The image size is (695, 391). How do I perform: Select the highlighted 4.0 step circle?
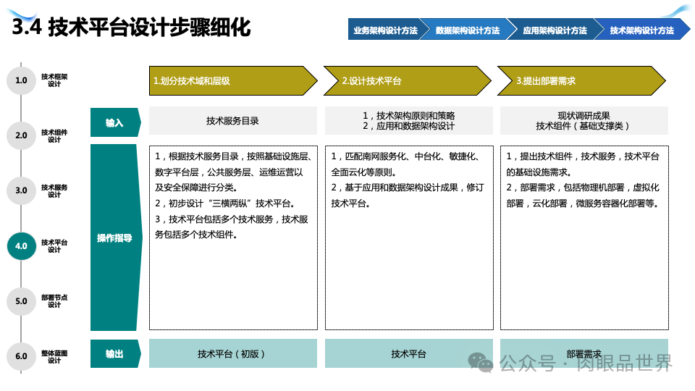21,245
